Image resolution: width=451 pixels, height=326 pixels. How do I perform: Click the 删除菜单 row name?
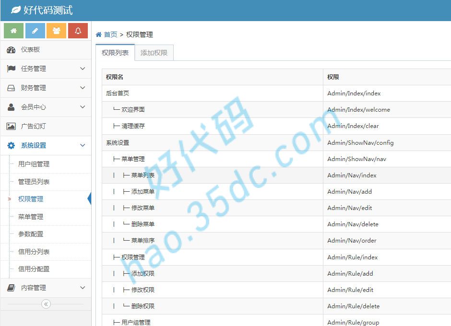[x=142, y=224]
